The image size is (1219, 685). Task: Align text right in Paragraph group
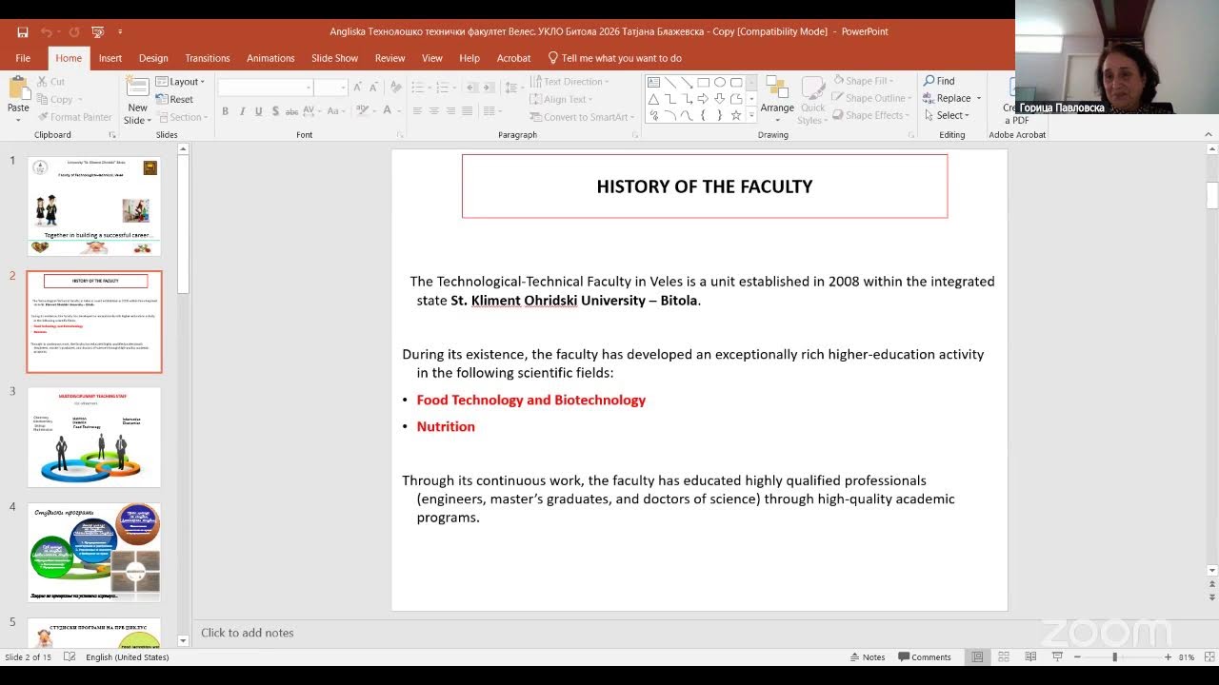[x=450, y=111]
